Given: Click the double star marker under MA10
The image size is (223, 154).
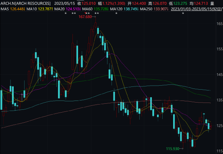Looking at the screenshot, I should (74, 13).
